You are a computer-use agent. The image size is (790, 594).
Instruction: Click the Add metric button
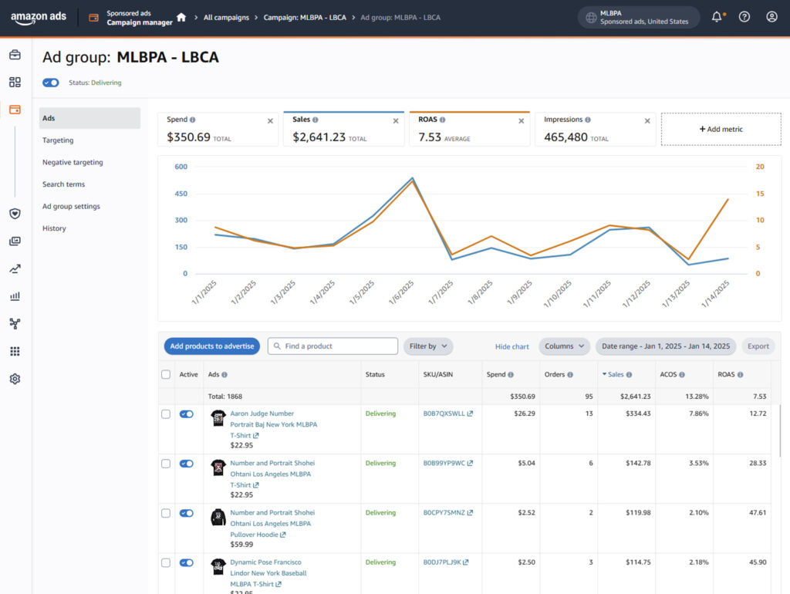721,129
